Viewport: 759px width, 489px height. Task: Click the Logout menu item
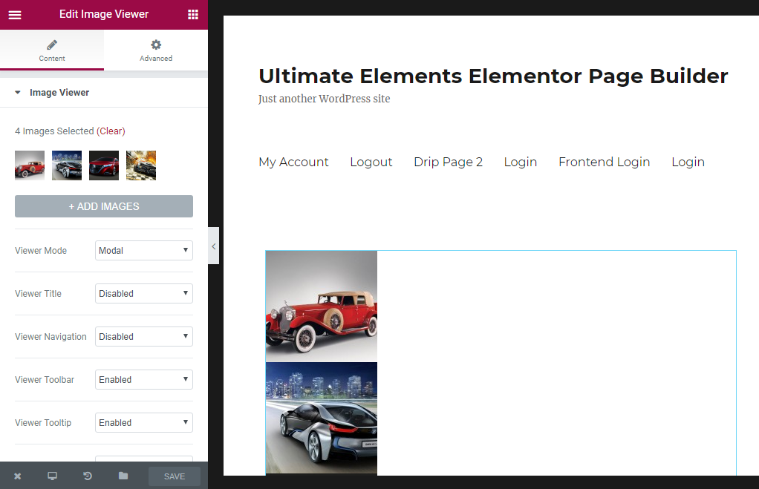pyautogui.click(x=371, y=162)
